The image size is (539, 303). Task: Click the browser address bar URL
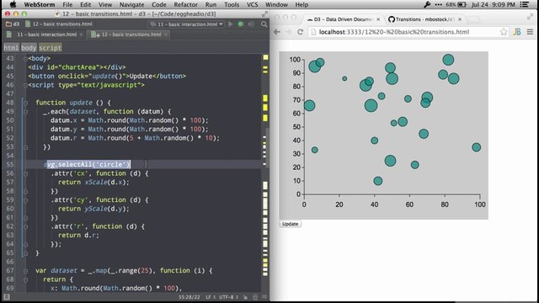[x=394, y=32]
